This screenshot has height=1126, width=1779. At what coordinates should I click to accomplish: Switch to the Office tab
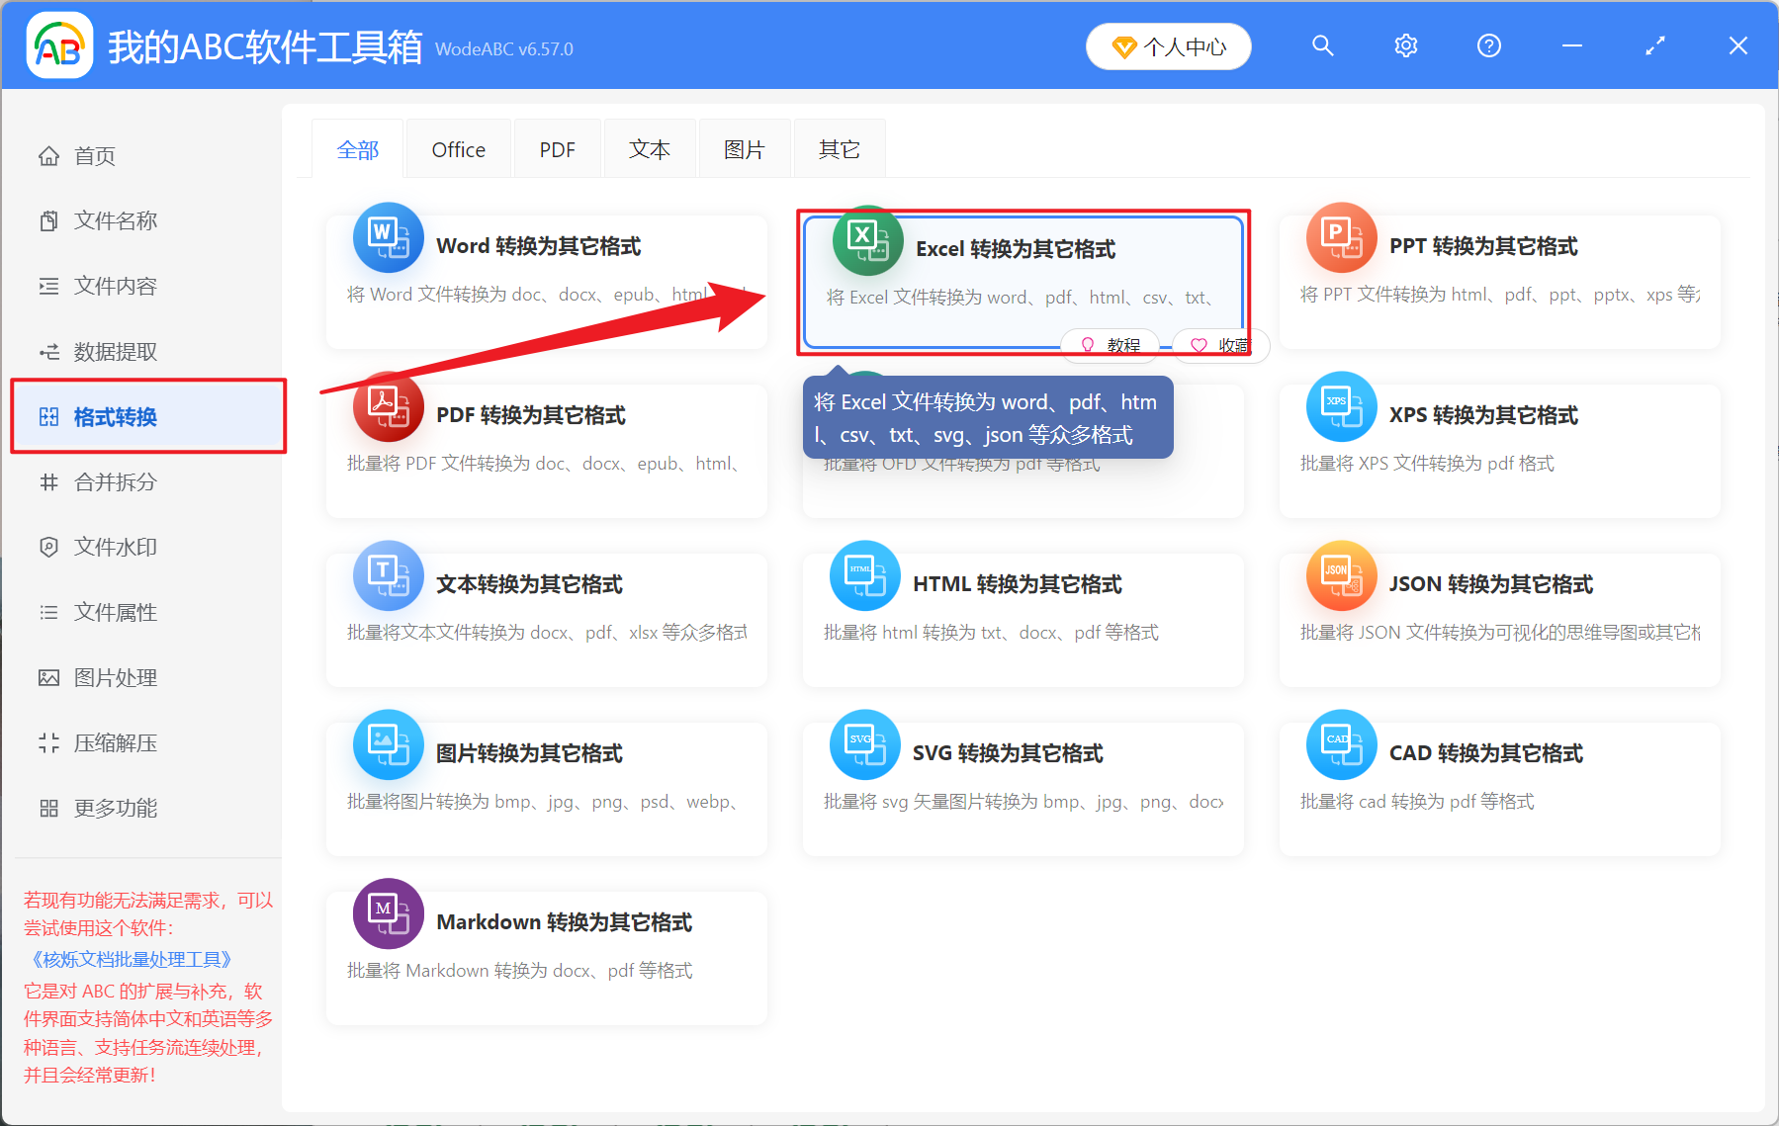coord(458,148)
